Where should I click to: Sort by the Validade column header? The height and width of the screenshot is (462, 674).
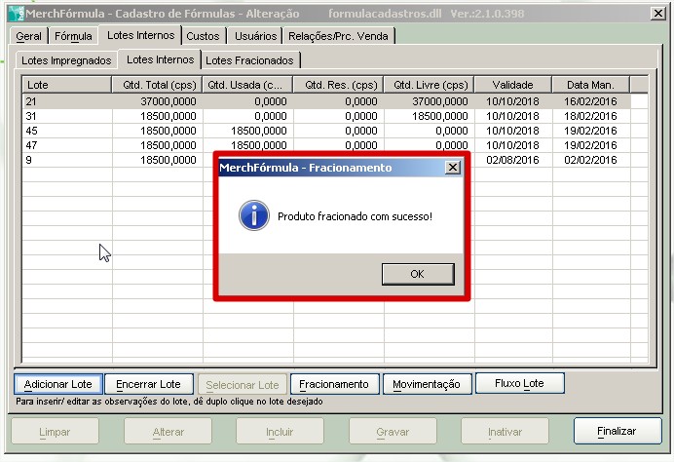point(512,85)
